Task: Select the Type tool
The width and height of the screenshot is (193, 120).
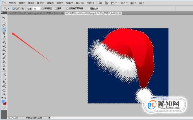Action: pyautogui.click(x=4, y=78)
